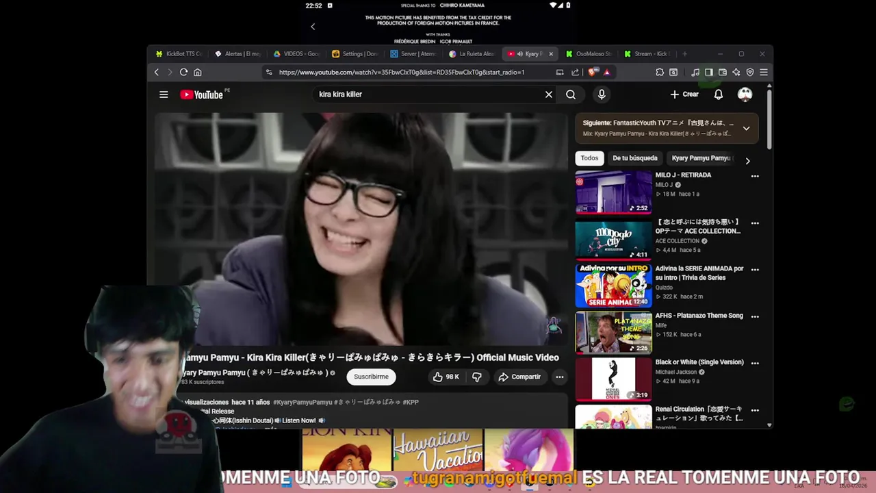Expand the Siguiente mix queue chevron
This screenshot has width=876, height=493.
746,128
